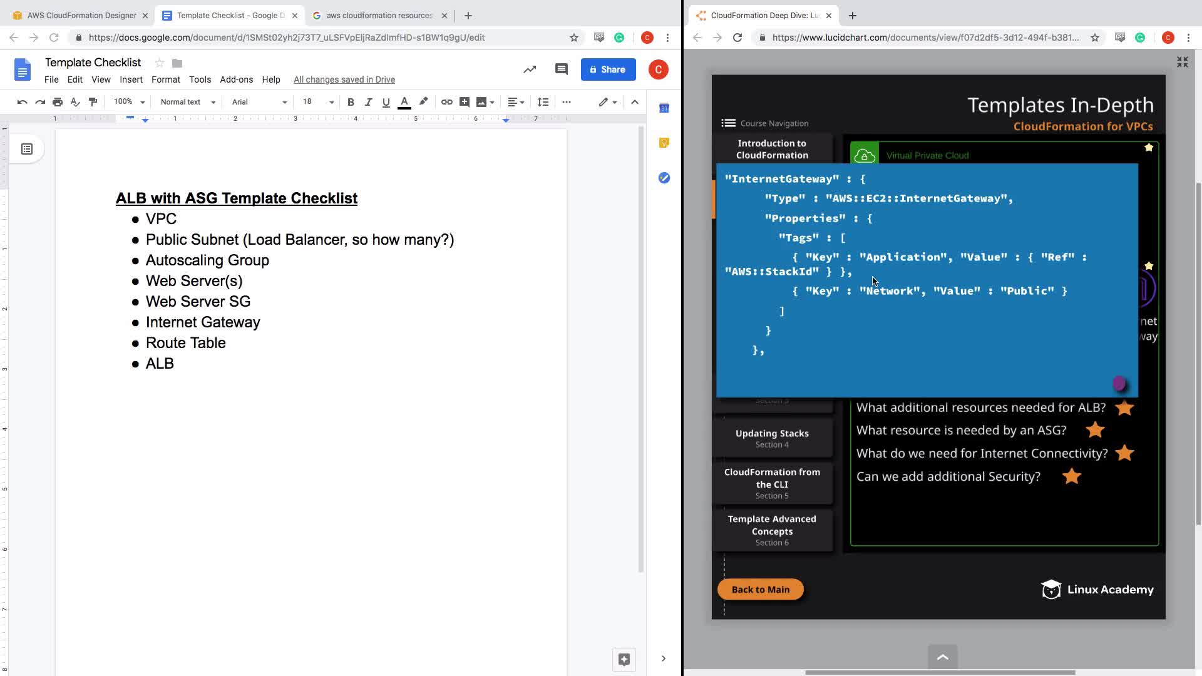
Task: Toggle underline formatting
Action: pos(386,102)
